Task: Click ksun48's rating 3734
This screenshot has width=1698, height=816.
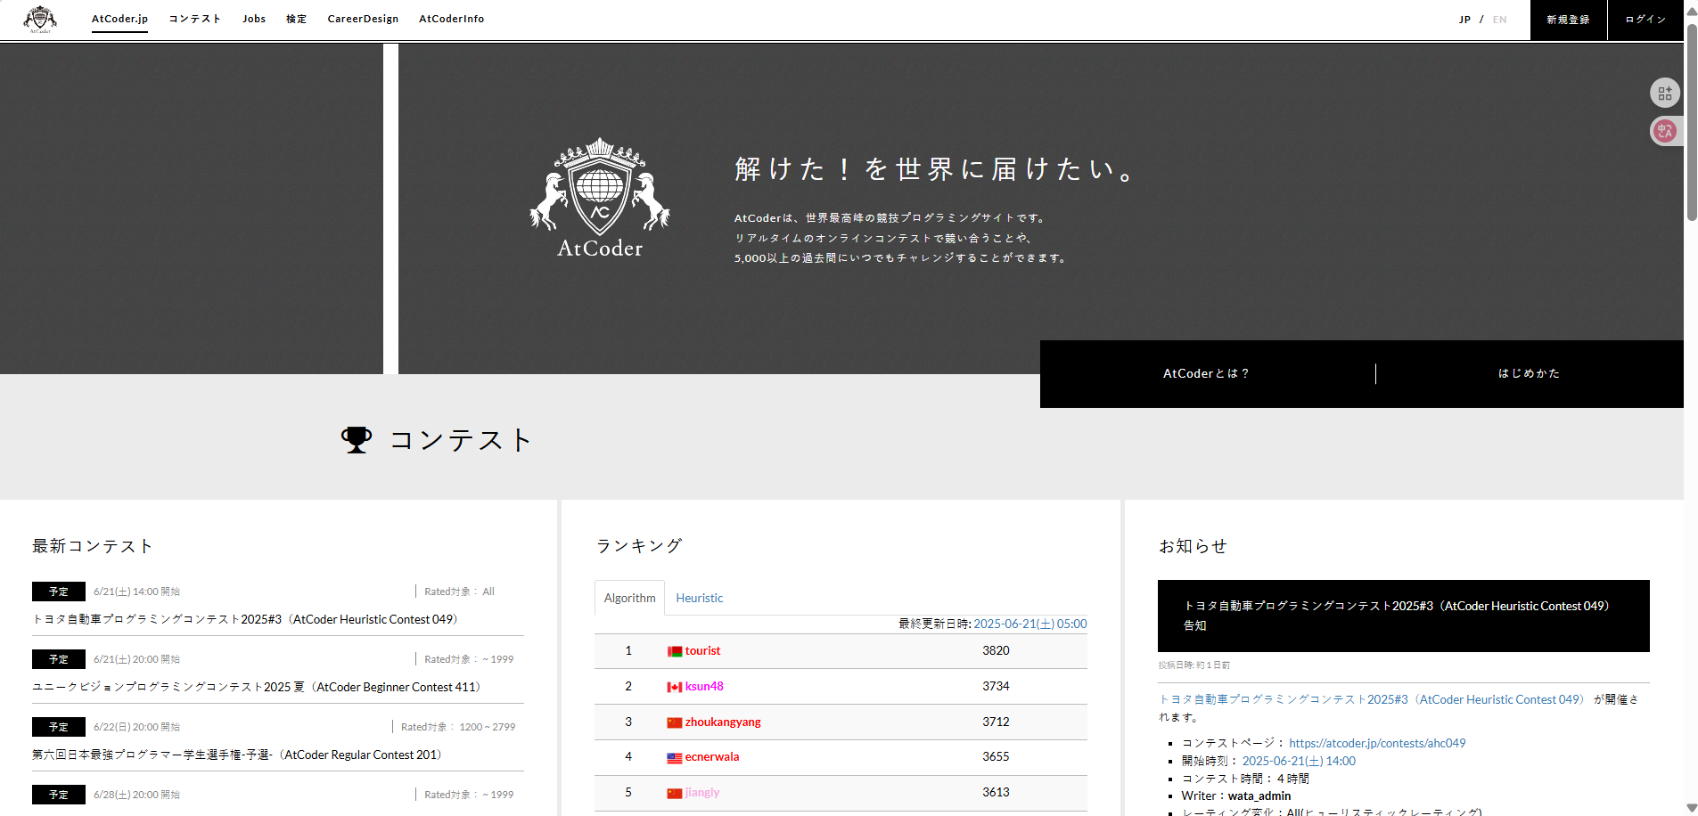Action: [996, 687]
